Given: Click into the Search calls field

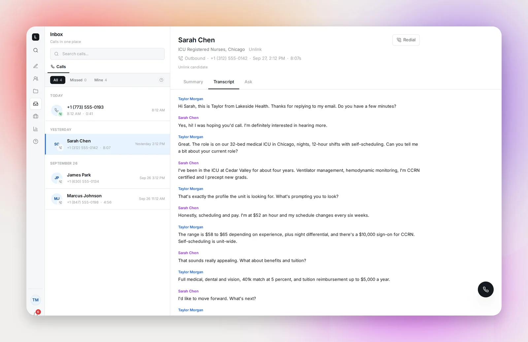Looking at the screenshot, I should tap(107, 54).
